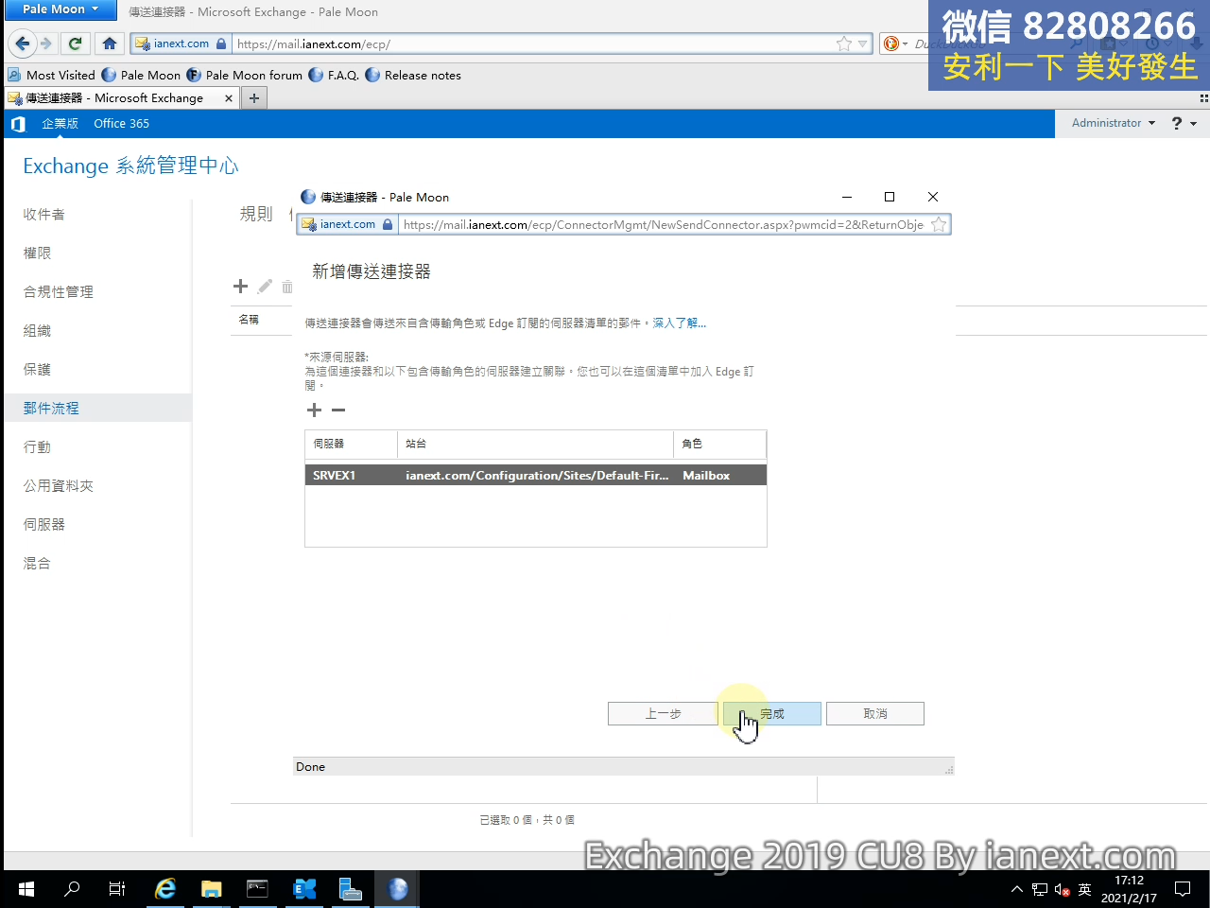The width and height of the screenshot is (1210, 908).
Task: Open the Windows Start menu
Action: 26,889
